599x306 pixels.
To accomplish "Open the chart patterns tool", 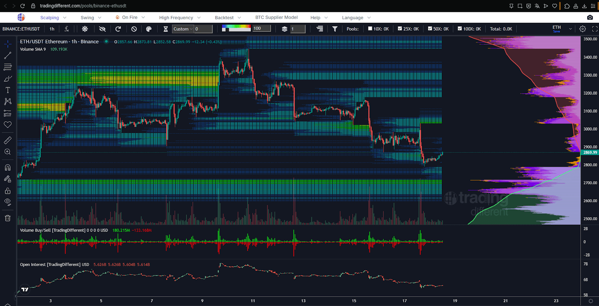I will point(7,102).
